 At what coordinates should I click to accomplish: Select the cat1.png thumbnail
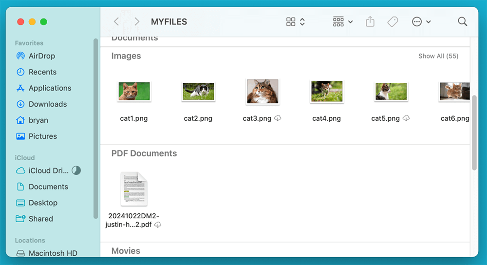click(134, 91)
